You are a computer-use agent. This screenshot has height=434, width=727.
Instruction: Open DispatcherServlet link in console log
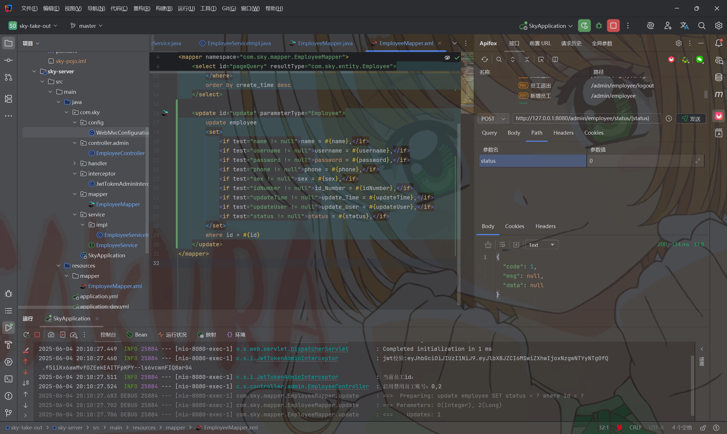click(319, 349)
